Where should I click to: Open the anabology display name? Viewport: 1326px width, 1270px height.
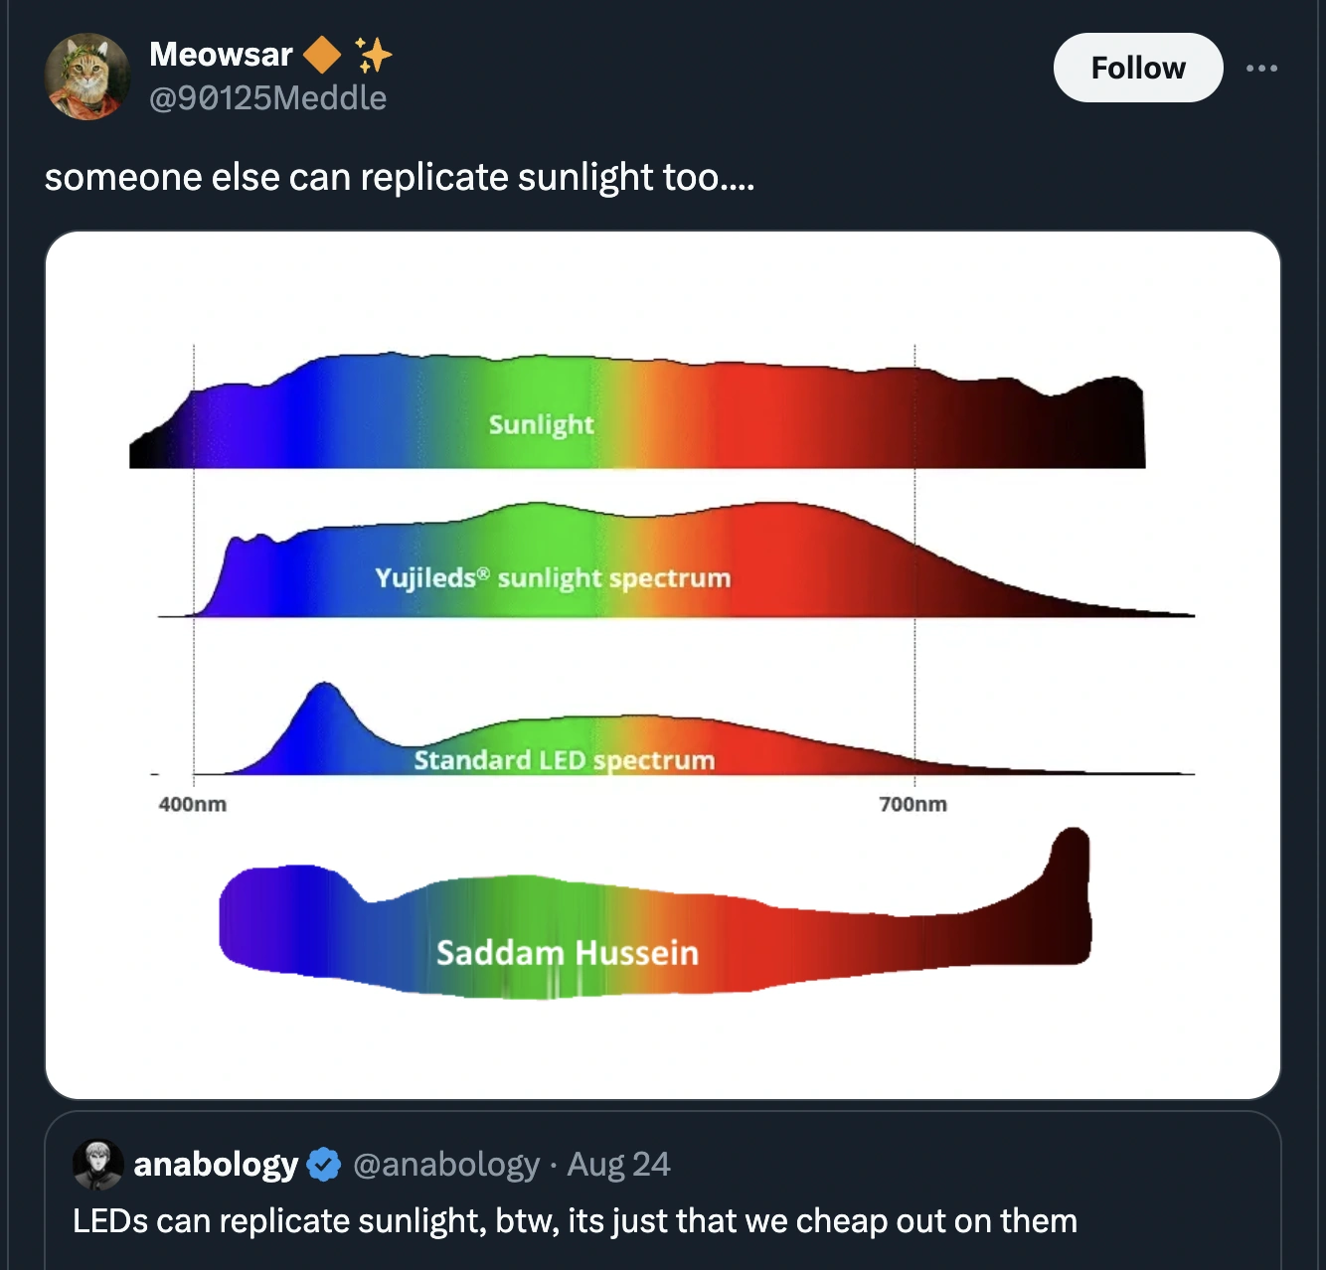[x=216, y=1164]
